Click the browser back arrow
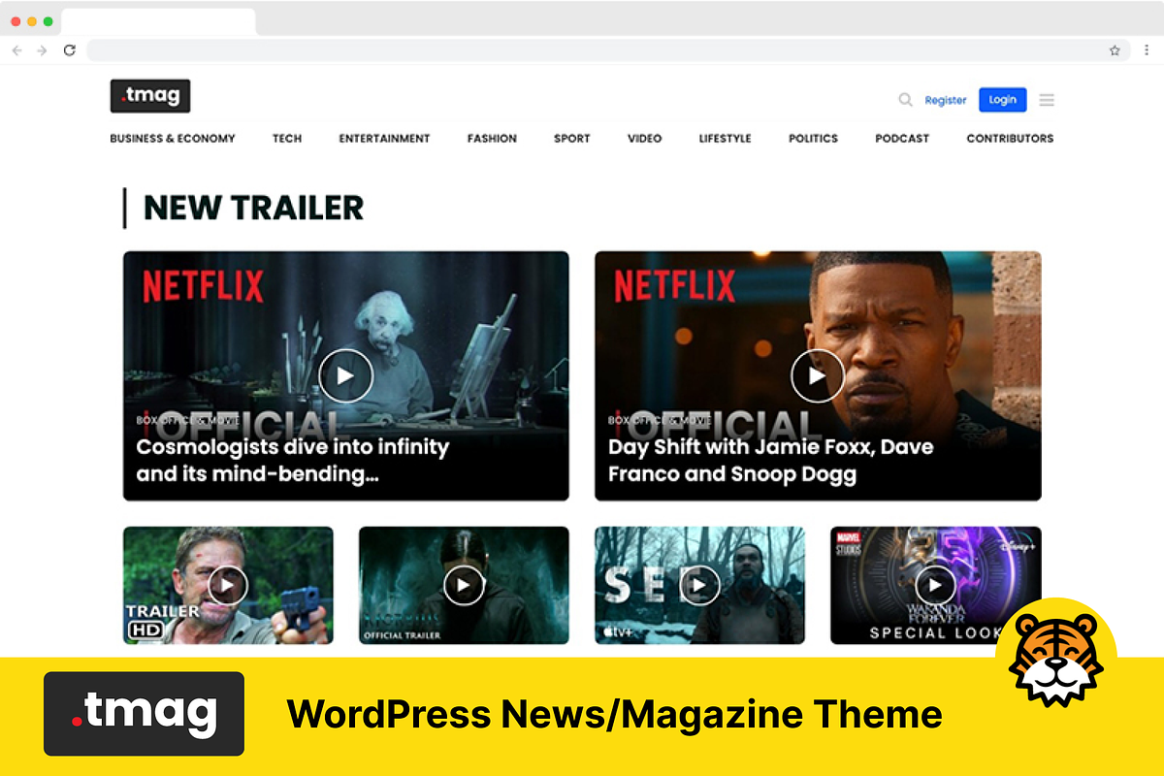This screenshot has width=1164, height=776. (x=17, y=50)
